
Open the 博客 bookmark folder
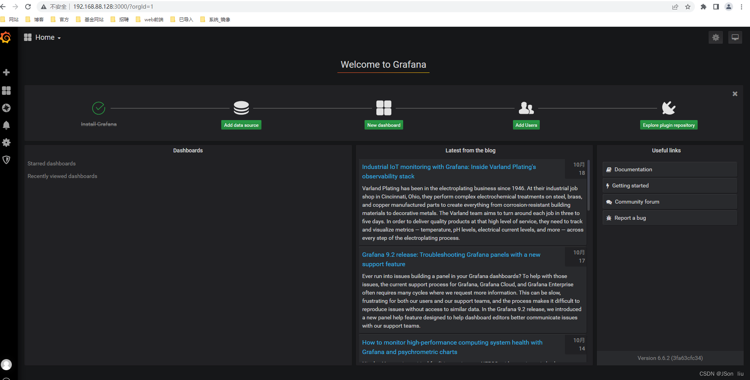(x=35, y=19)
